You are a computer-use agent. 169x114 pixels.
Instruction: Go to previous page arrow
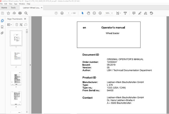click(56, 13)
